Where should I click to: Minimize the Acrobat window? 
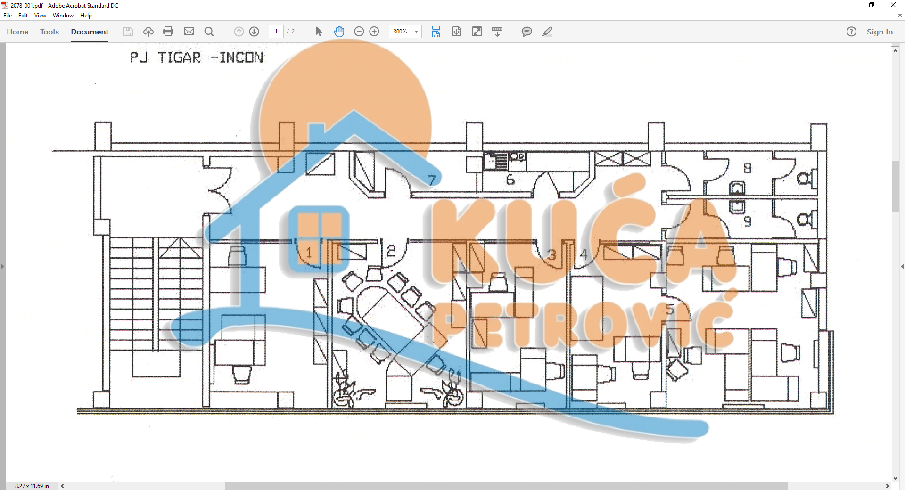click(x=850, y=5)
